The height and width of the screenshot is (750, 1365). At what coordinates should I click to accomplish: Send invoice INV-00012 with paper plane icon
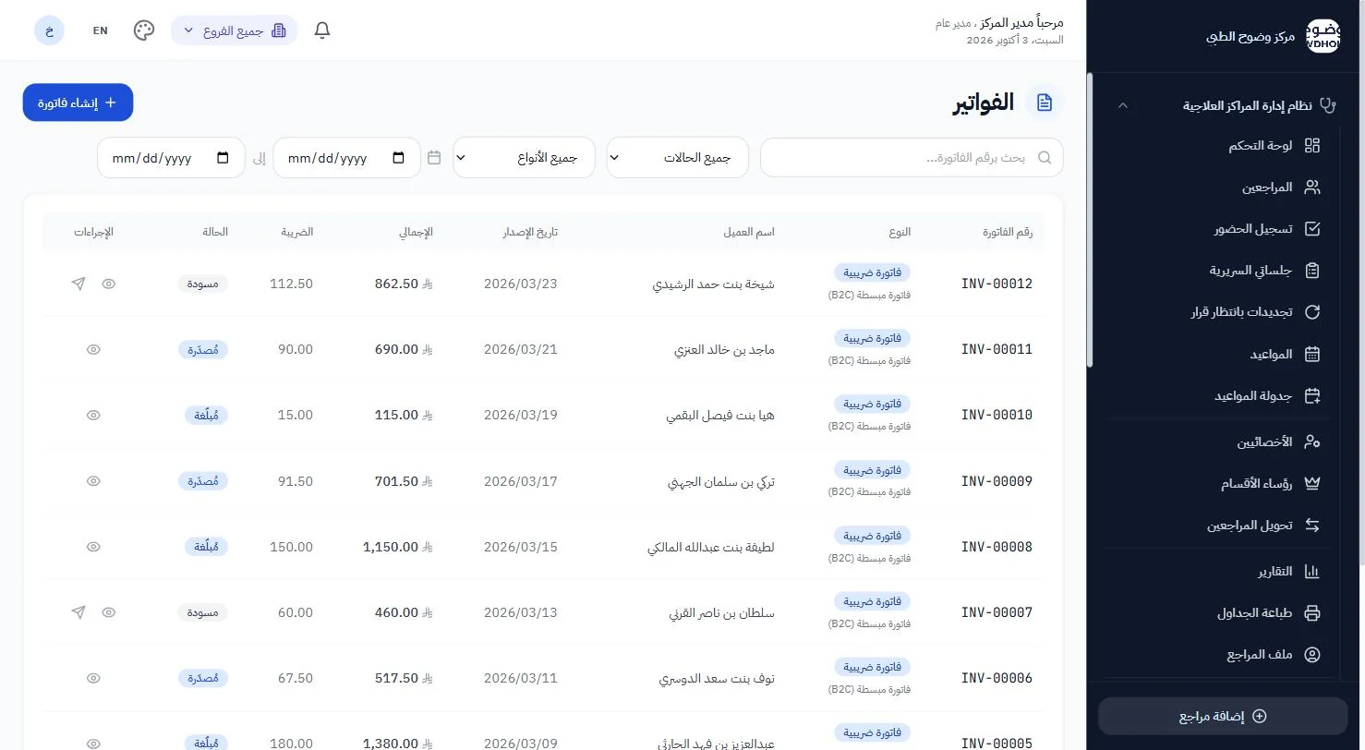click(x=79, y=284)
